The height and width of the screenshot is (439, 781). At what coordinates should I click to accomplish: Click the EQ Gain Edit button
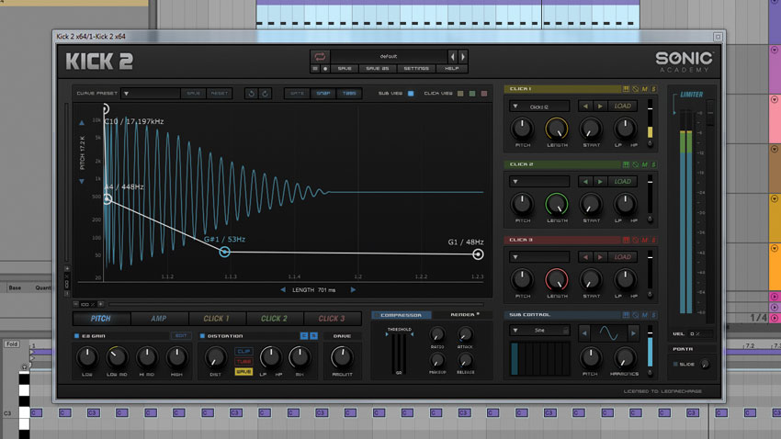pos(181,336)
